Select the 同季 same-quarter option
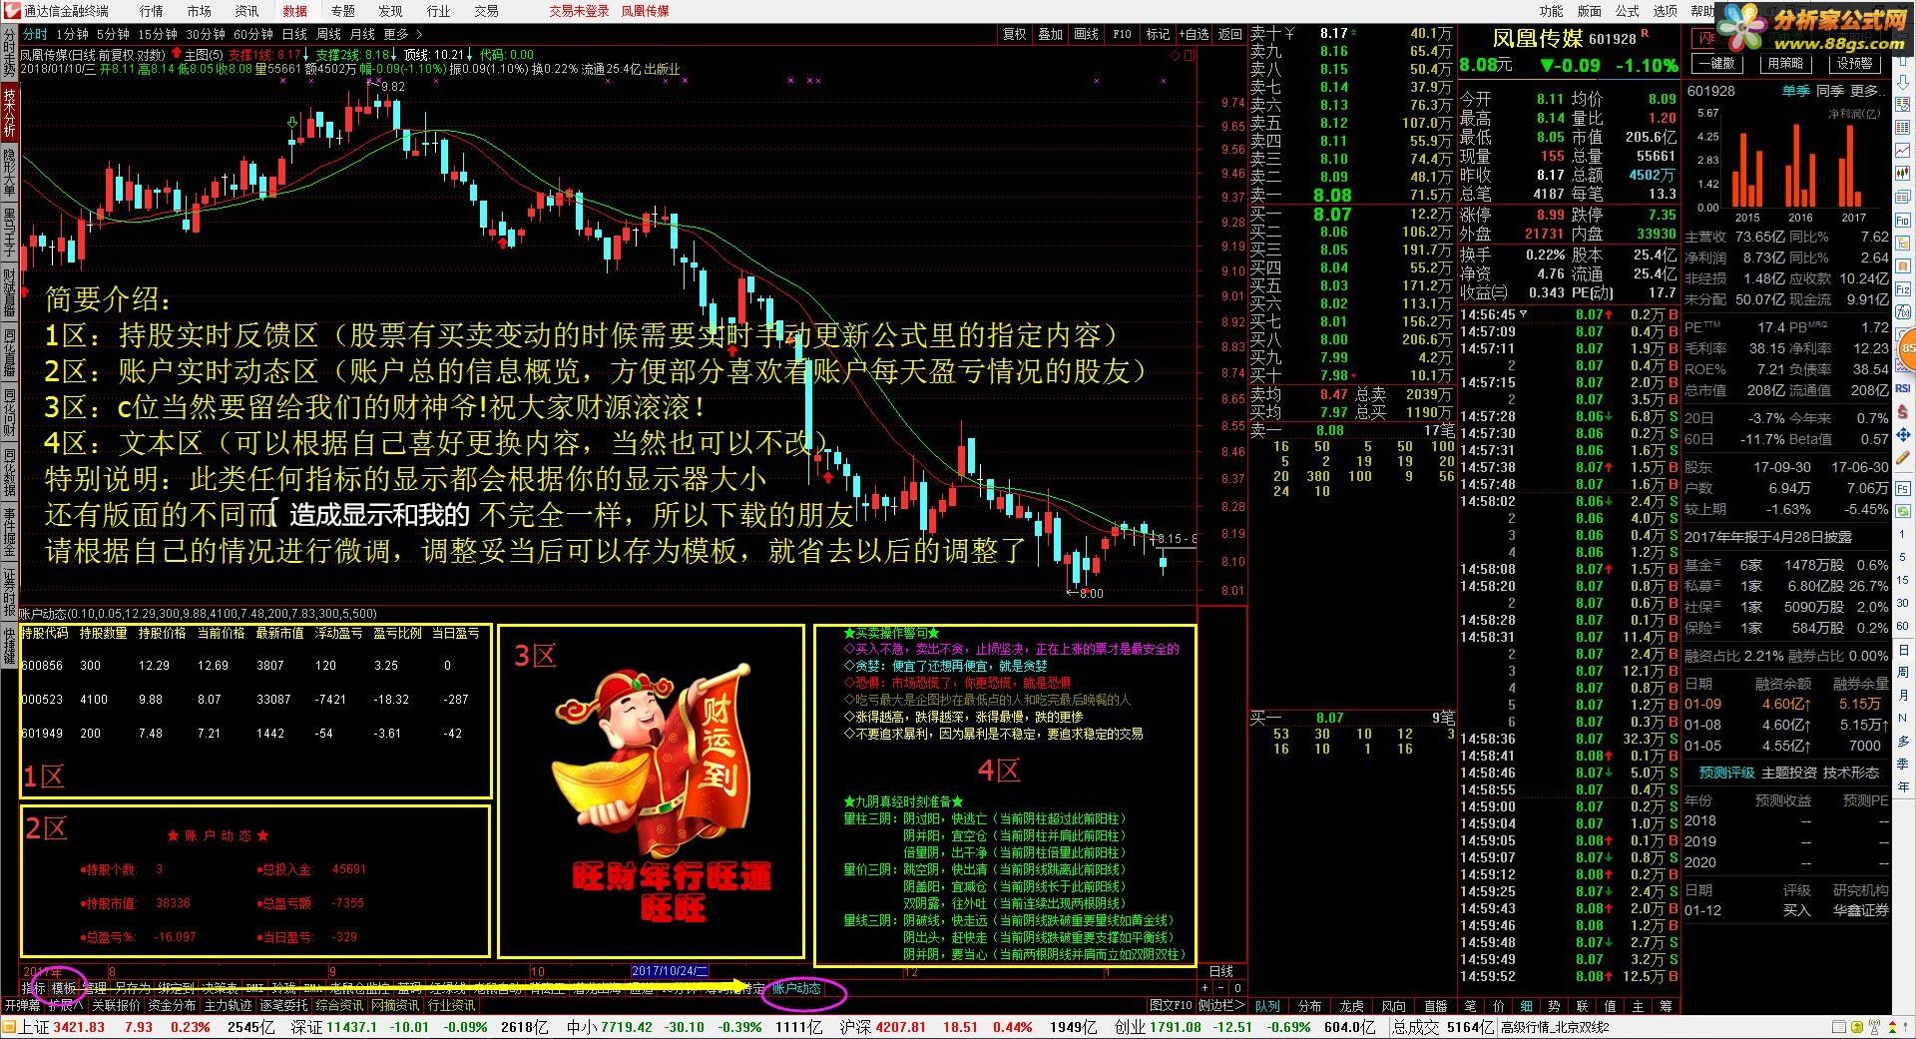1916x1039 pixels. (x=1830, y=91)
